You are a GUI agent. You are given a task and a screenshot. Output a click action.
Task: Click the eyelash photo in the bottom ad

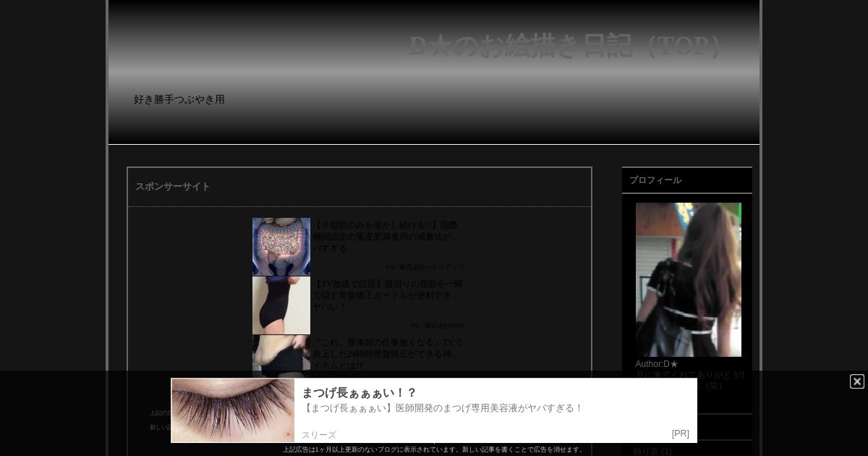coord(233,410)
